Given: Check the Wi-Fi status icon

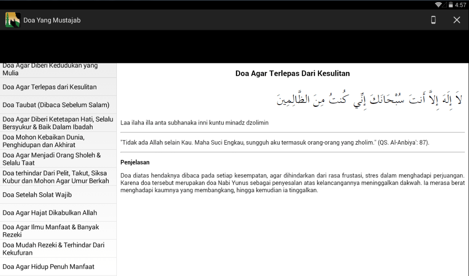Looking at the screenshot, I should [x=438, y=5].
